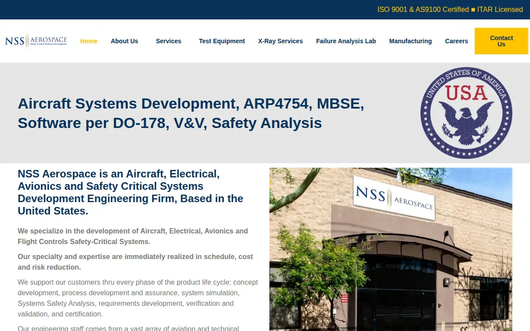Click paragraph starting 'We specialize in the development'

click(133, 236)
